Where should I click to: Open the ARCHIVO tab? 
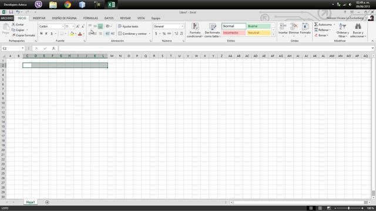pos(6,18)
